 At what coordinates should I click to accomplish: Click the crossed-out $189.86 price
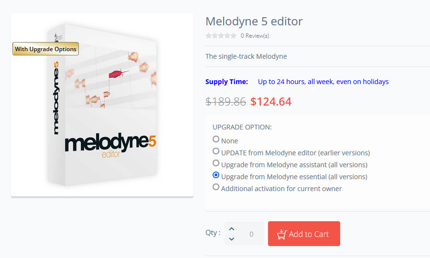226,102
